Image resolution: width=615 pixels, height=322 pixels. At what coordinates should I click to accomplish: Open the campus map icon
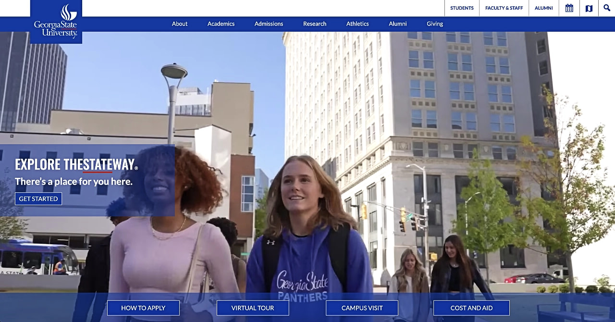[589, 8]
